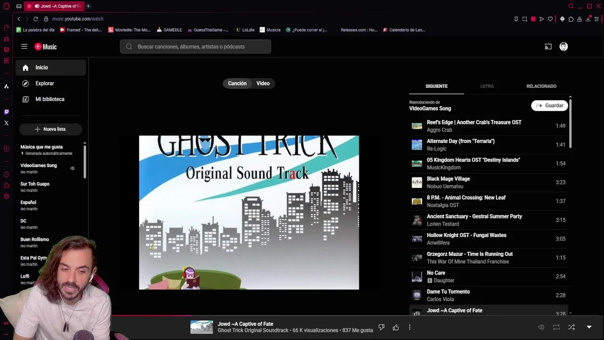Image resolution: width=604 pixels, height=340 pixels.
Task: Reload the page with the refresh icon
Action: 35,19
